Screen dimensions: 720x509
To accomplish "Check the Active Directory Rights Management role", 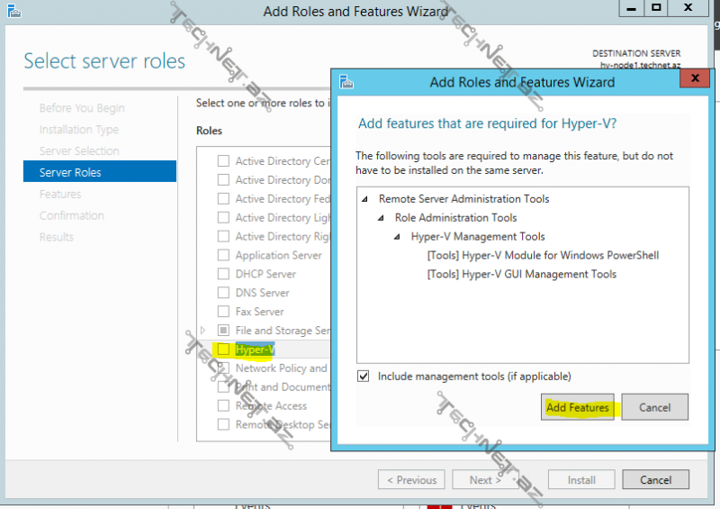I will (x=223, y=236).
